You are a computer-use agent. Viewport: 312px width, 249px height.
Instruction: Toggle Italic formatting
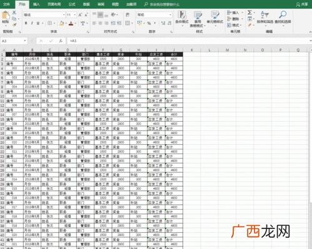[x=32, y=23]
